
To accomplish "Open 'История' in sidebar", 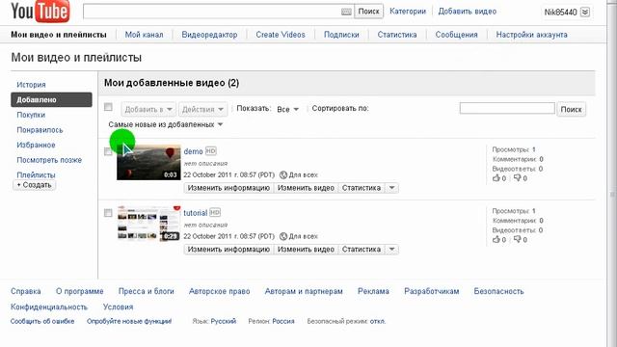I will tap(31, 85).
